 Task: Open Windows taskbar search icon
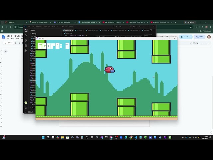tap(48, 137)
